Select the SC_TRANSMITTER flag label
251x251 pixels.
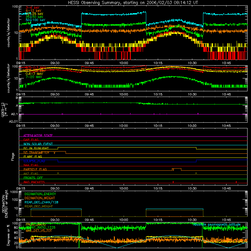point(36,152)
